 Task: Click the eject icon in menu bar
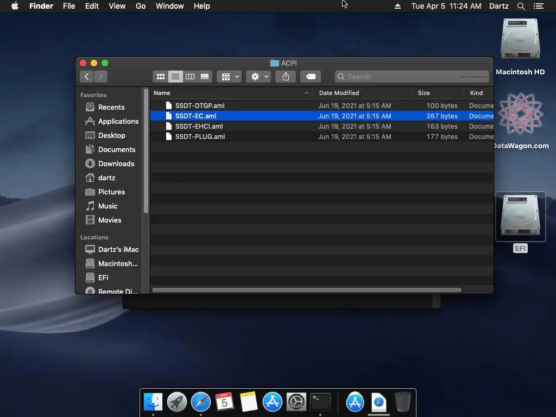(x=398, y=6)
